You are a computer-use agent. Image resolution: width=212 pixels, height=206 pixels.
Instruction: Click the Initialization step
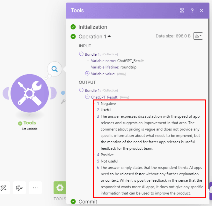(x=92, y=27)
